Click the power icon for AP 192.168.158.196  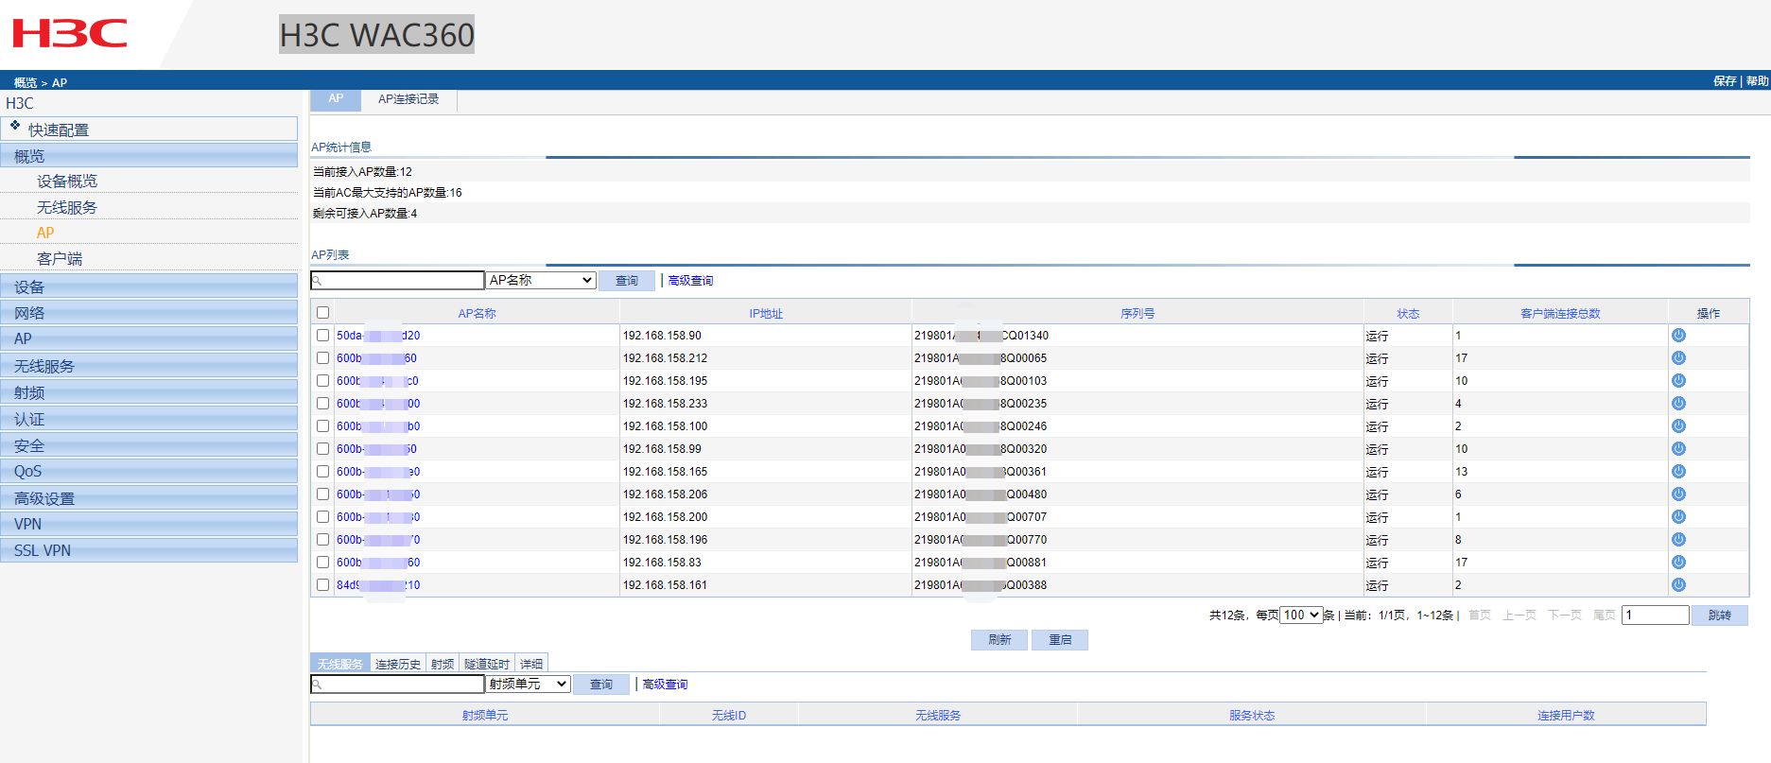pos(1678,540)
